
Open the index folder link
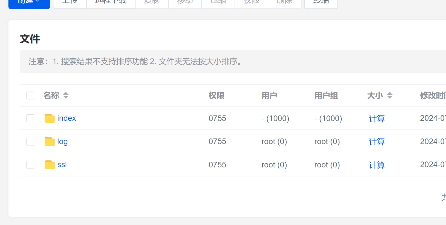(x=67, y=118)
